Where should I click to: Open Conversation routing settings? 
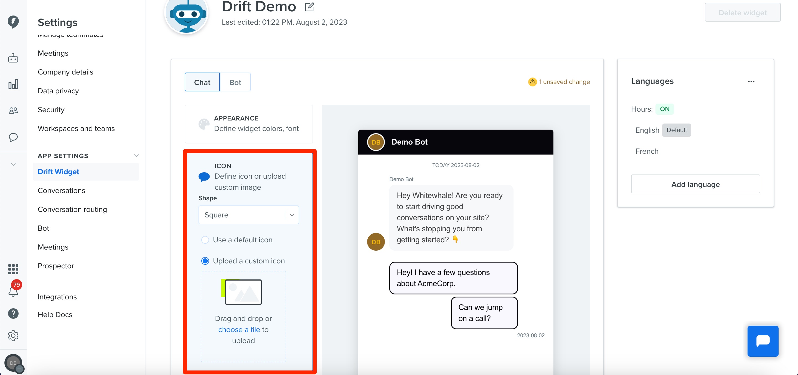[x=72, y=209]
